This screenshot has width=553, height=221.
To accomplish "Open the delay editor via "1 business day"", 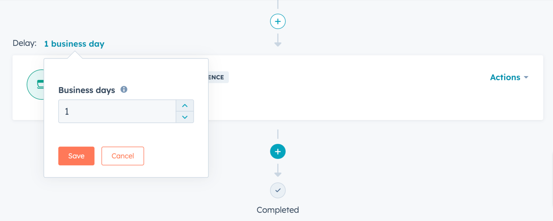I will tap(74, 44).
